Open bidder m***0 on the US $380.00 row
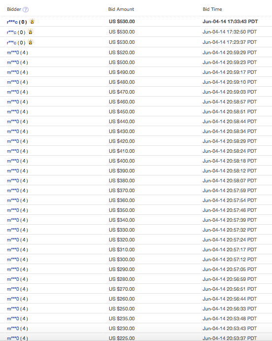This screenshot has width=272, height=341. [13, 181]
